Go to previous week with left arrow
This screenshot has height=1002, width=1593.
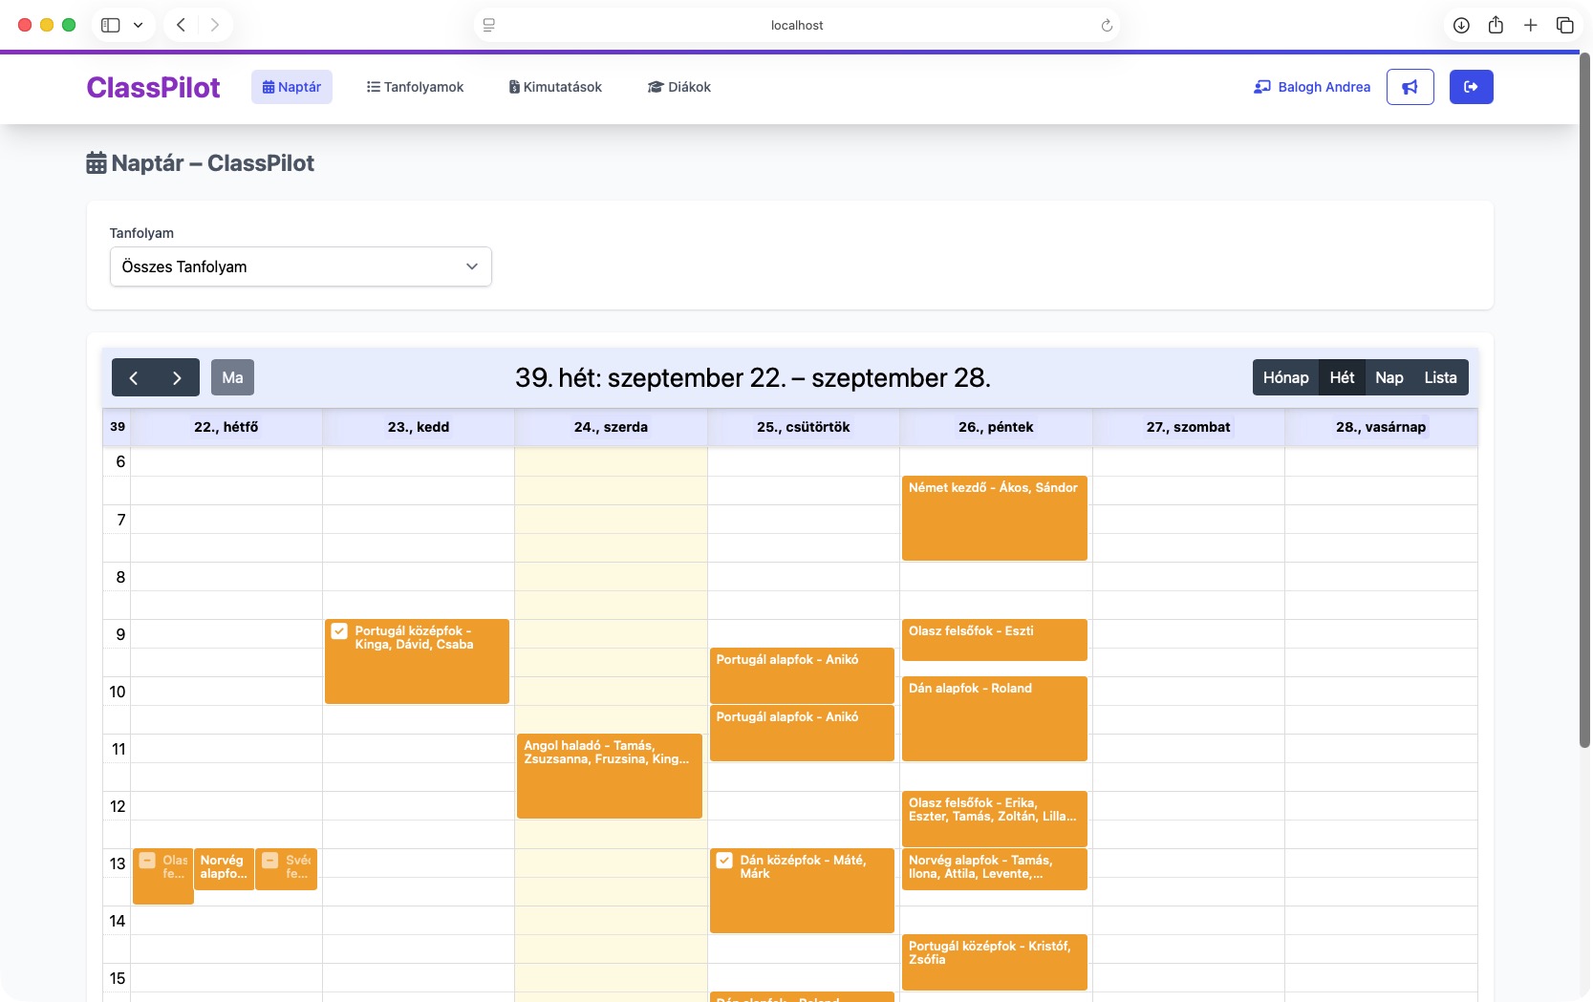134,377
